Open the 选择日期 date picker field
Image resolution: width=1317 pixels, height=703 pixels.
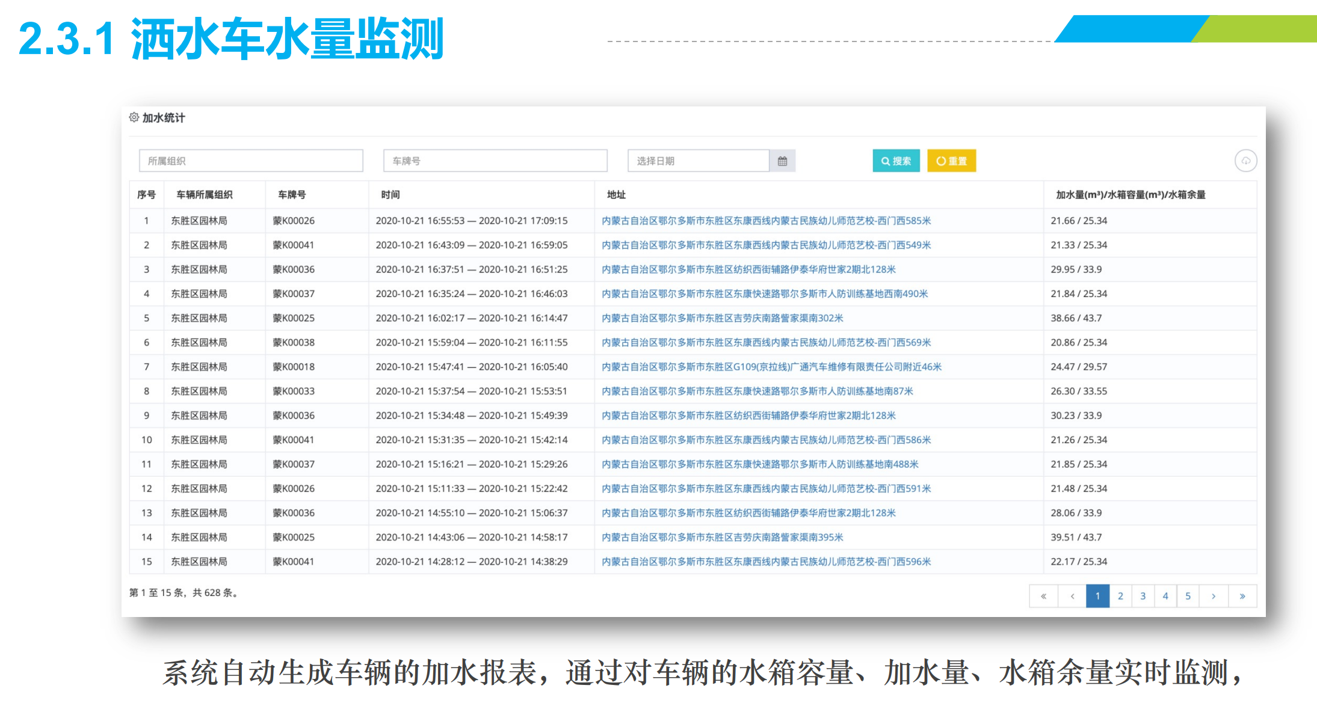698,161
